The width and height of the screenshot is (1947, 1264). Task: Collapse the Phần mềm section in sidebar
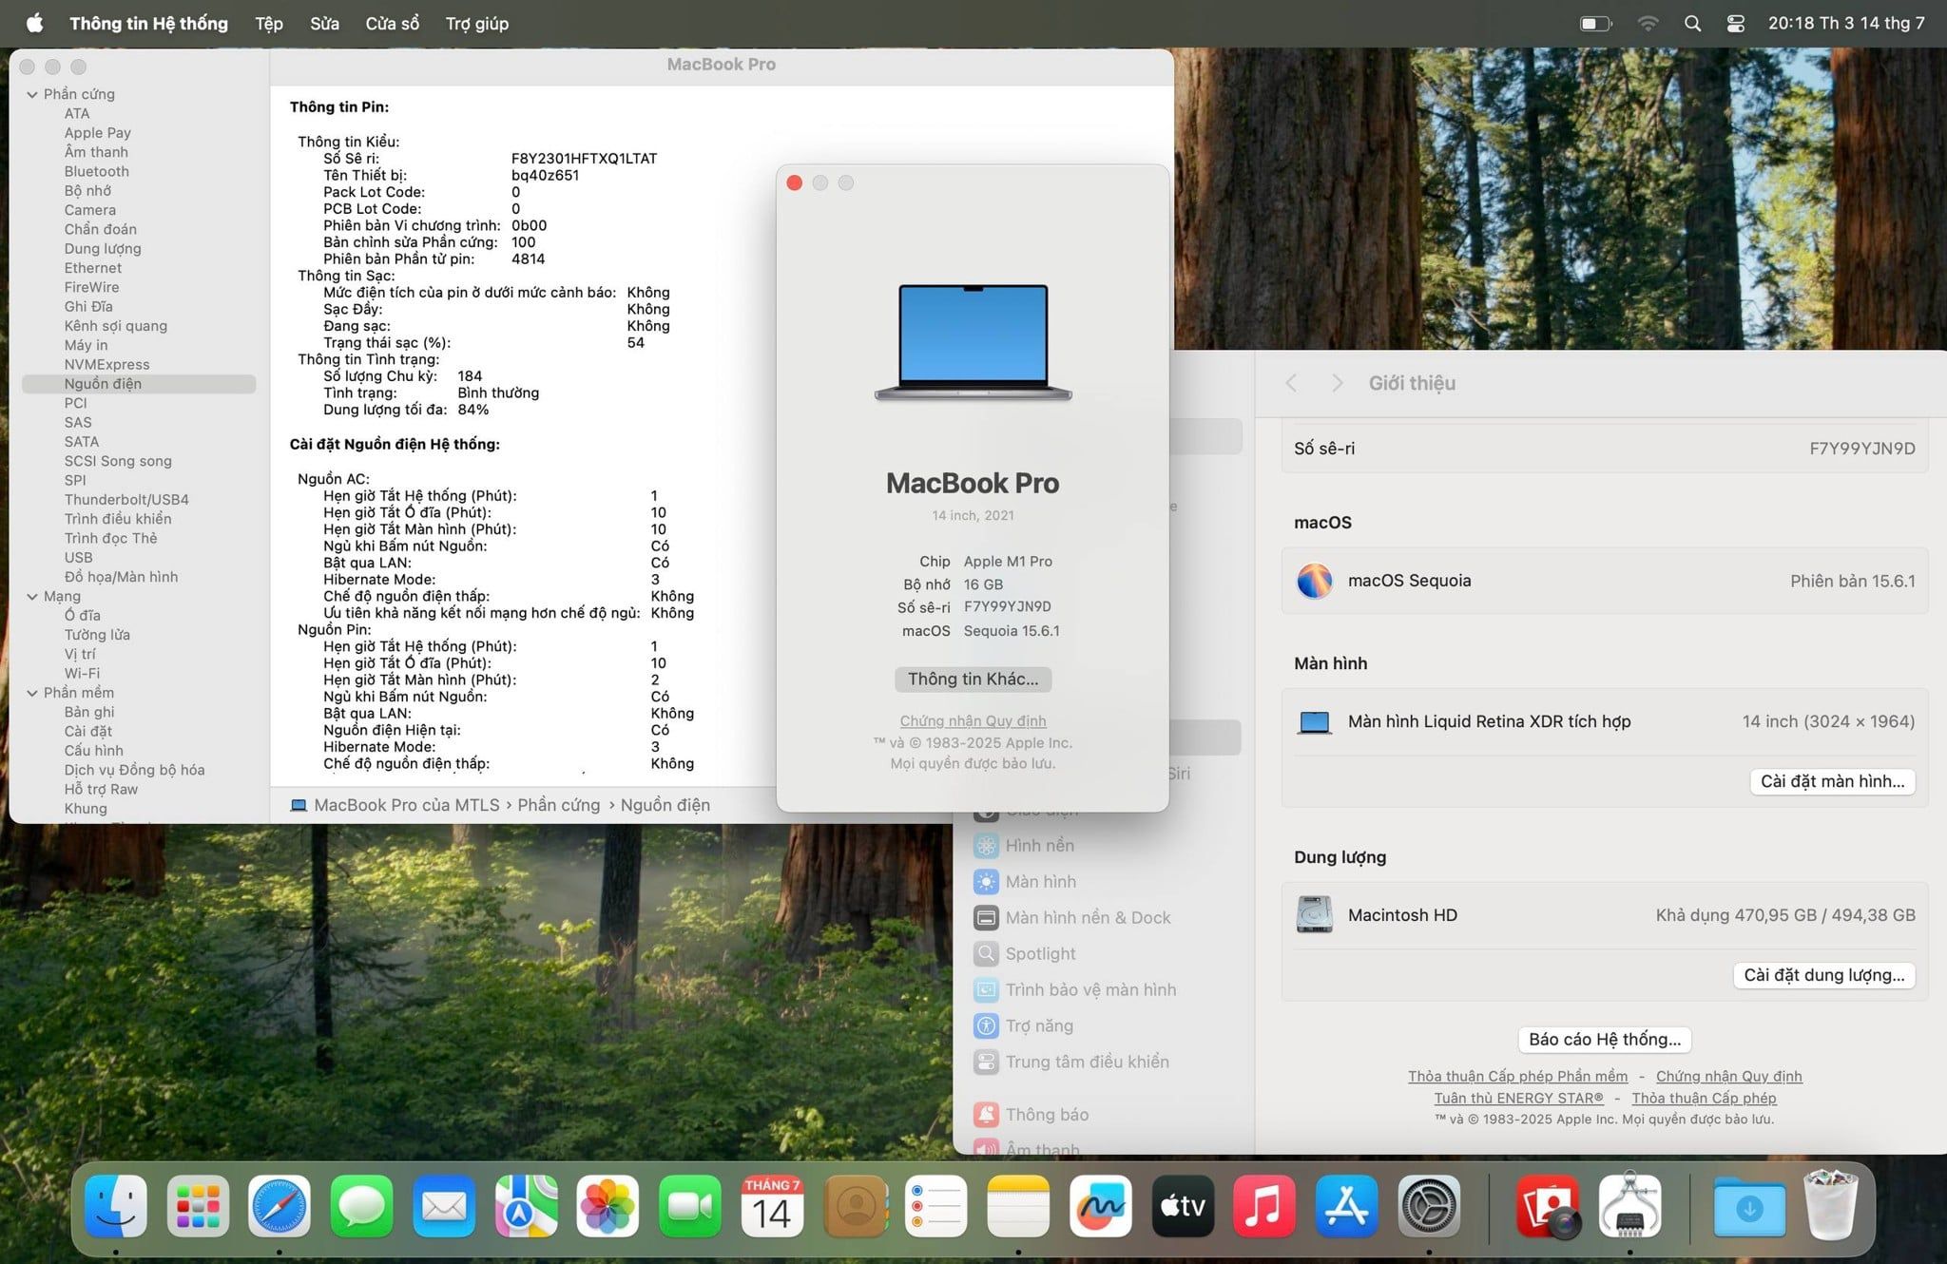tap(32, 693)
